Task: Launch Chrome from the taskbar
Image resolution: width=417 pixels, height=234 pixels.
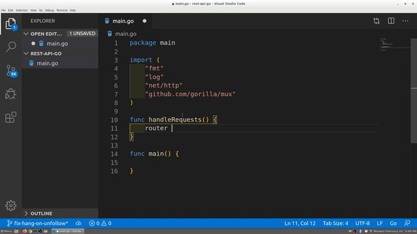Action: click(x=30, y=231)
